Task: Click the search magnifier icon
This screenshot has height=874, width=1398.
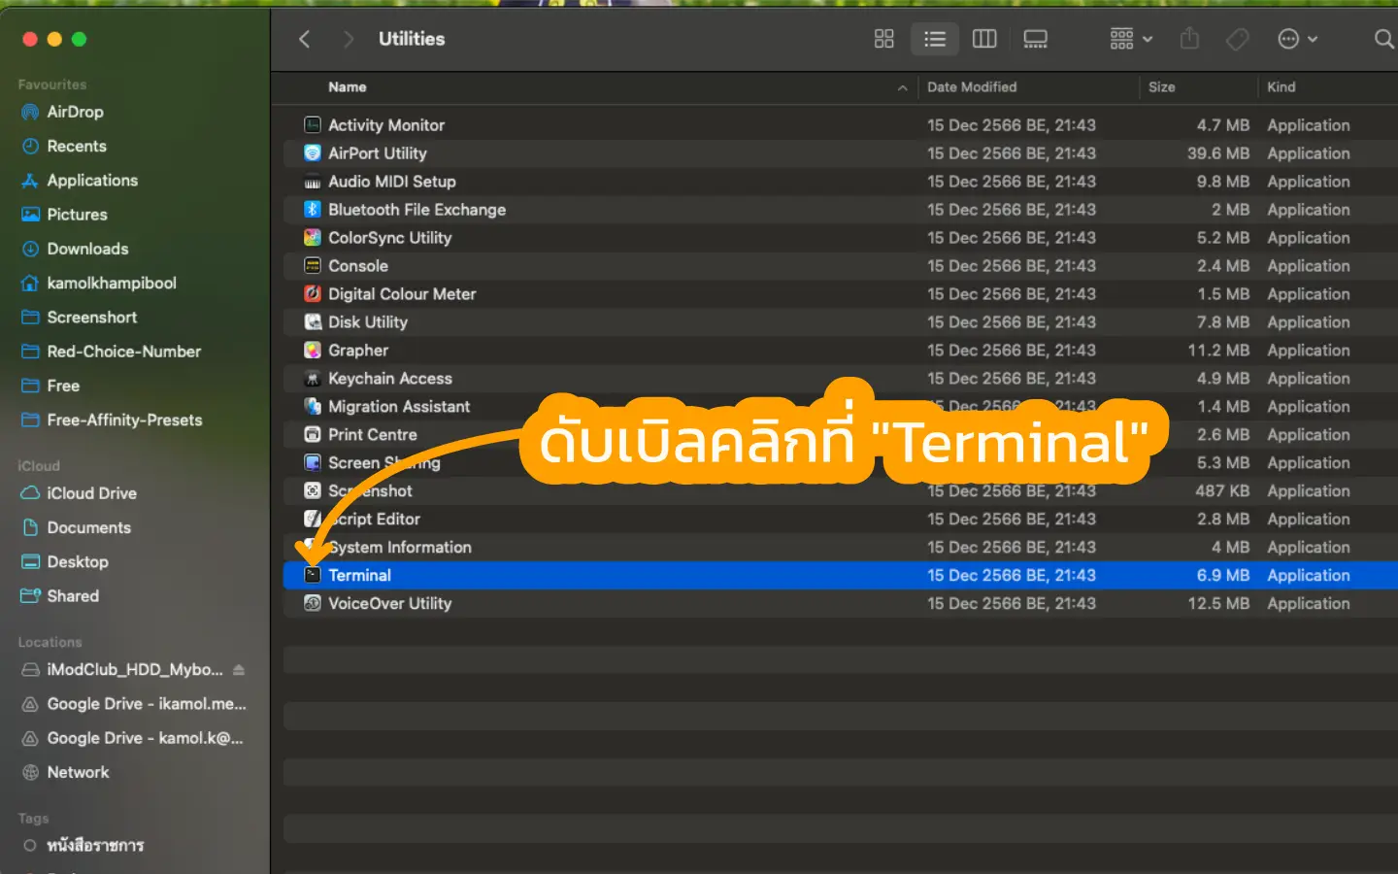Action: pos(1384,39)
